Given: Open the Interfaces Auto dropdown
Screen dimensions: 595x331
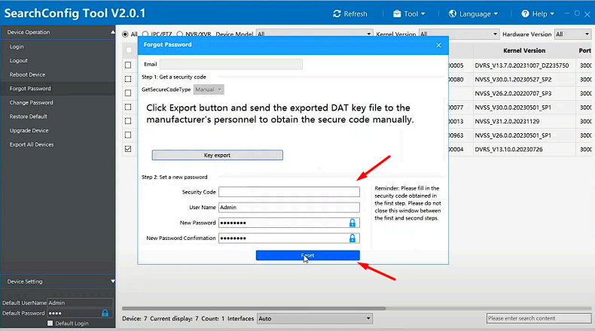Looking at the screenshot, I should [x=368, y=318].
